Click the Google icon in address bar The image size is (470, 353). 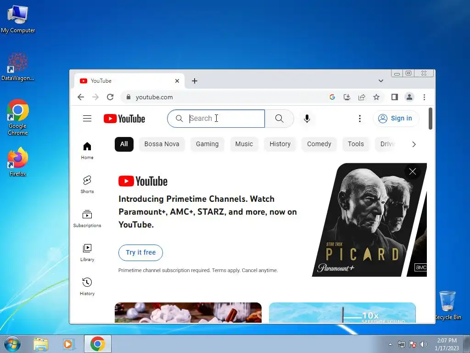click(332, 97)
